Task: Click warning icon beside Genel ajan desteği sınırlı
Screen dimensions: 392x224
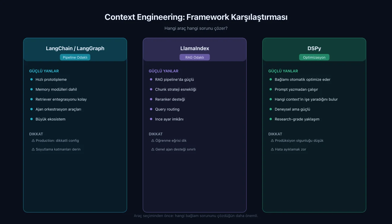Action: pos(153,149)
